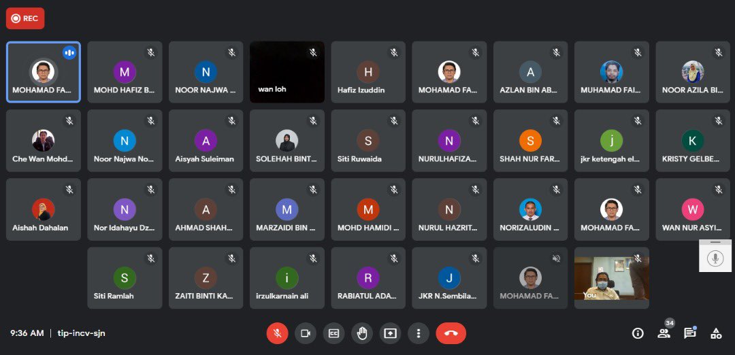Click the name label Siti Ruwaida

point(359,159)
